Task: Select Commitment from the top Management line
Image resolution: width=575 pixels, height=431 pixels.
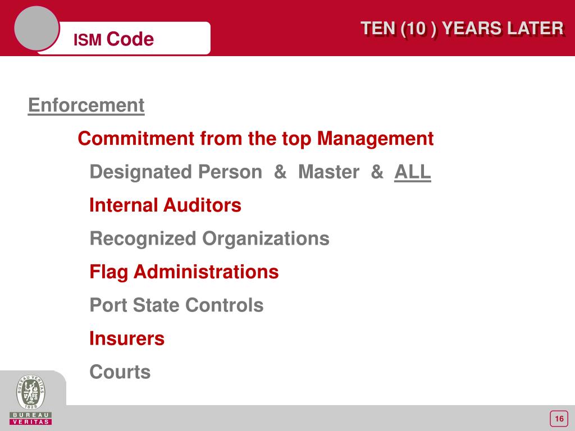Action: 255,139
